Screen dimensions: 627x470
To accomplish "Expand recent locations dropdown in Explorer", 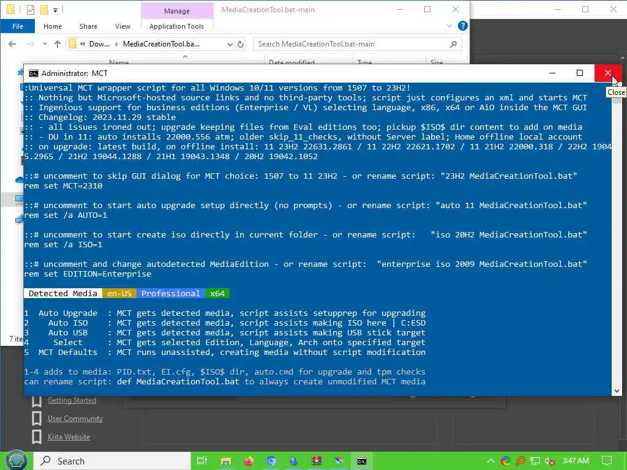I will 45,44.
